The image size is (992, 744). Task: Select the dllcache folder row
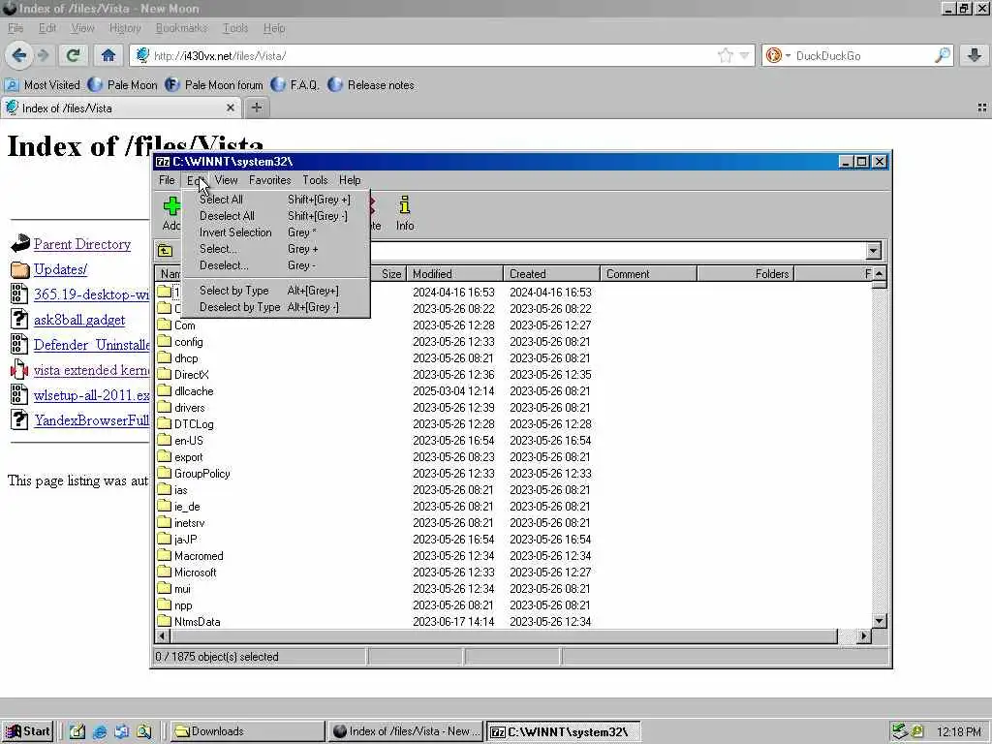pyautogui.click(x=512, y=391)
